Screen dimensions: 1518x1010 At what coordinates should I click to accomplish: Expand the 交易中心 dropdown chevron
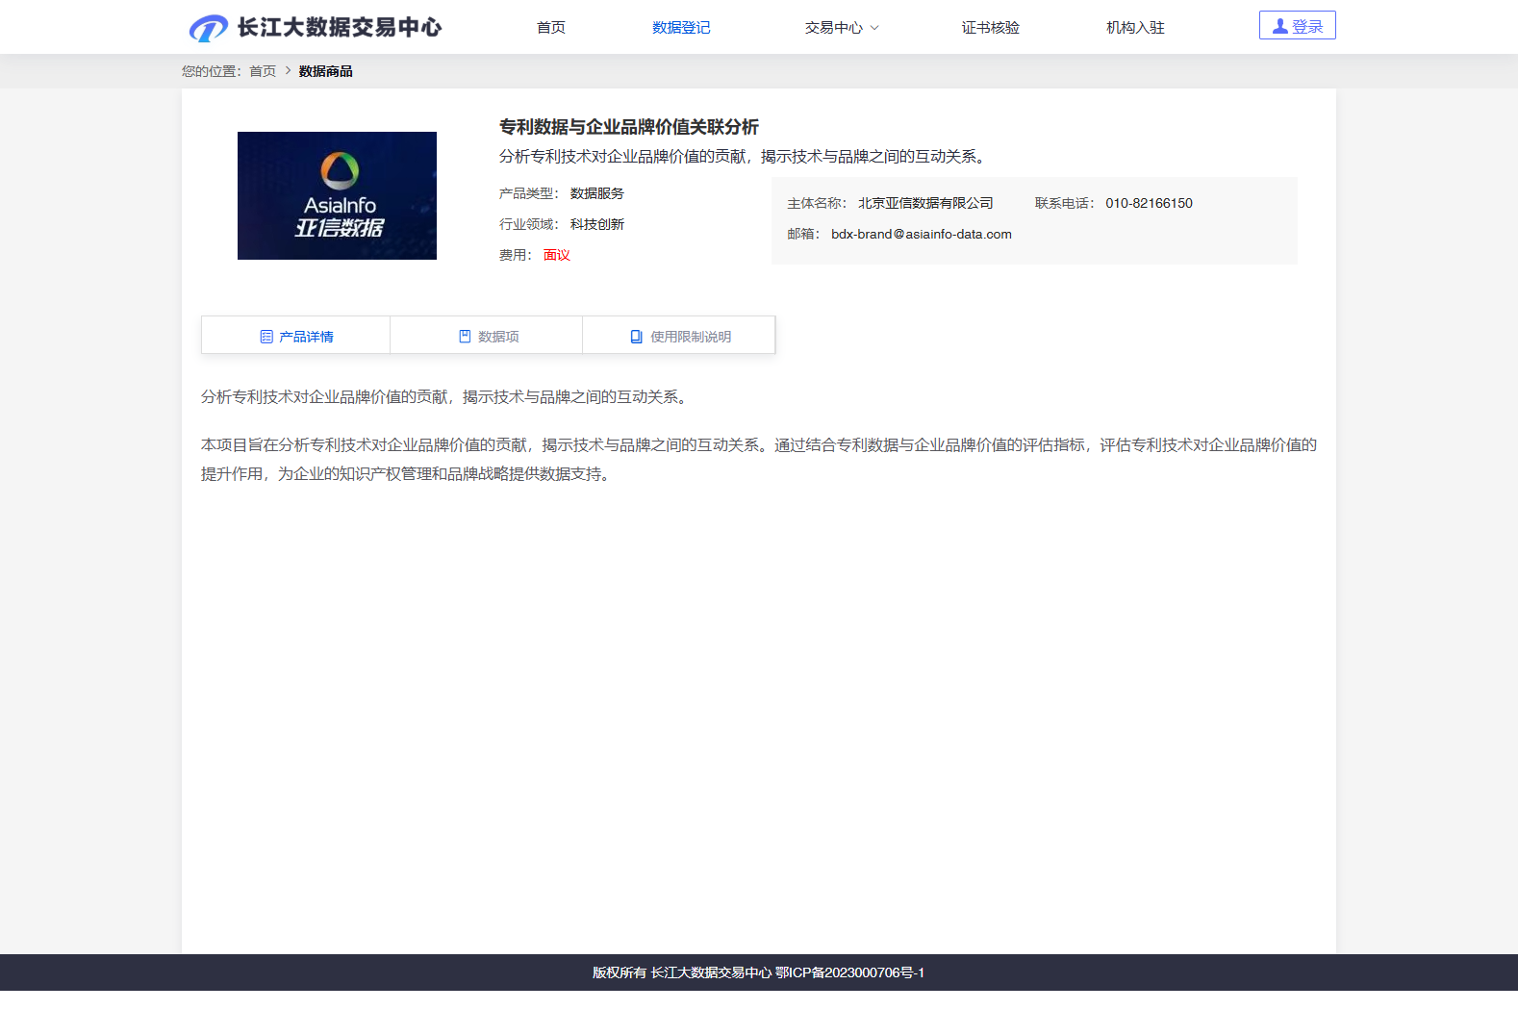[x=874, y=28]
